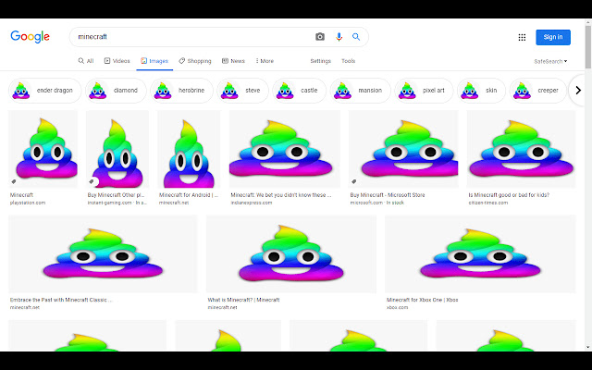592x370 pixels.
Task: Open Minecraft Classic image thumbnail
Action: [x=103, y=253]
